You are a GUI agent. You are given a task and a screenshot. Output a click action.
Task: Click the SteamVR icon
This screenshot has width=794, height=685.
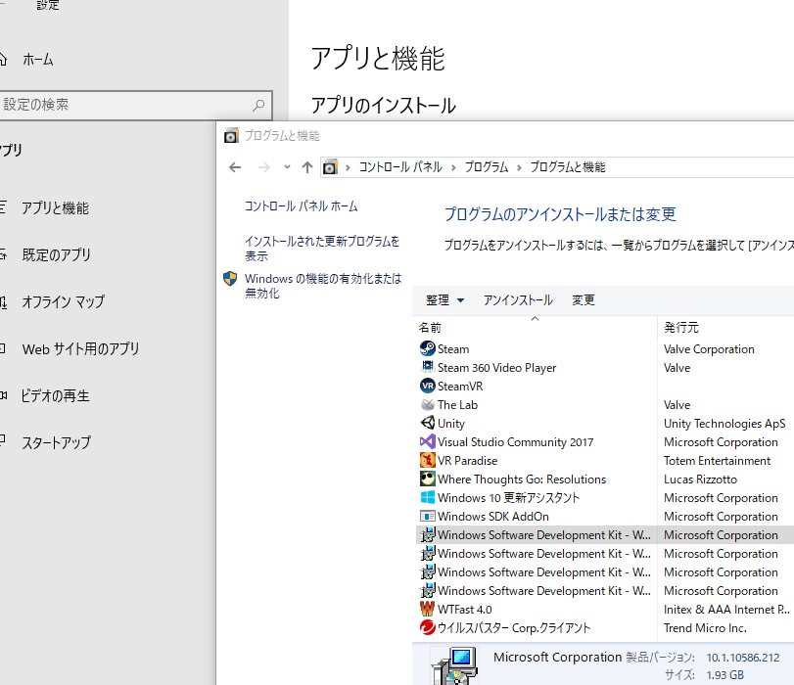(x=428, y=386)
